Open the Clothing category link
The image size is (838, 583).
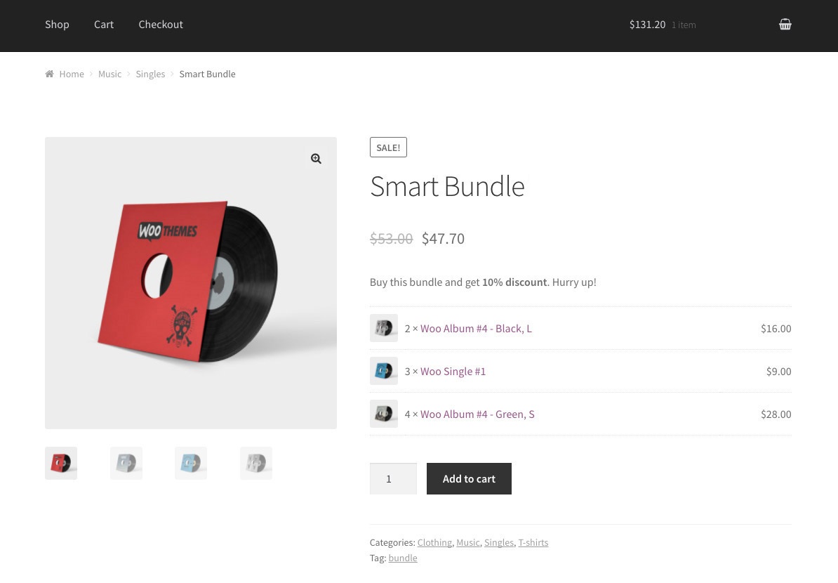[434, 542]
